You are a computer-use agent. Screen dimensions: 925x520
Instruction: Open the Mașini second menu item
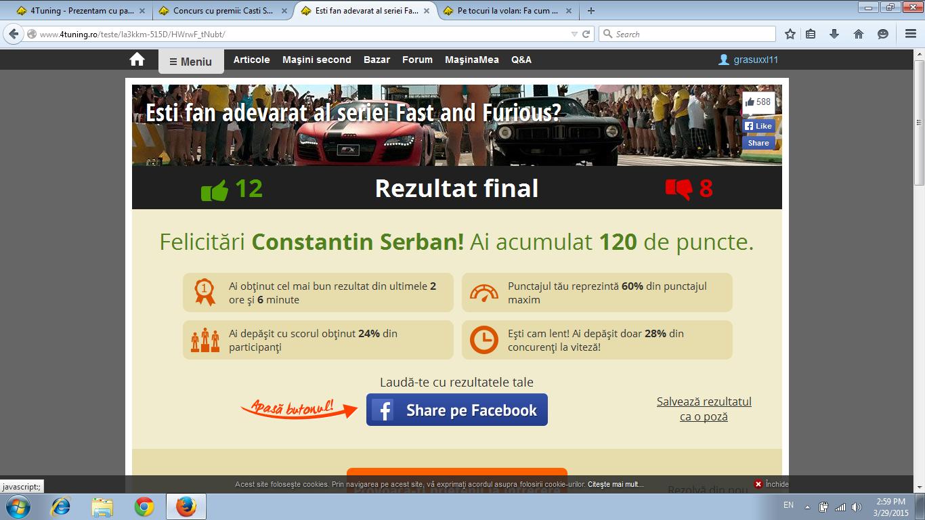coord(317,60)
